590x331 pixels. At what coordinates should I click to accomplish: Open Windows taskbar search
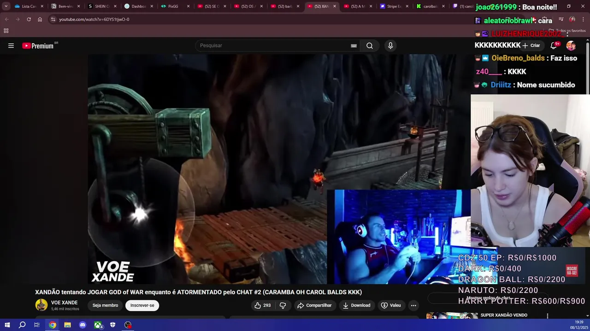click(22, 325)
